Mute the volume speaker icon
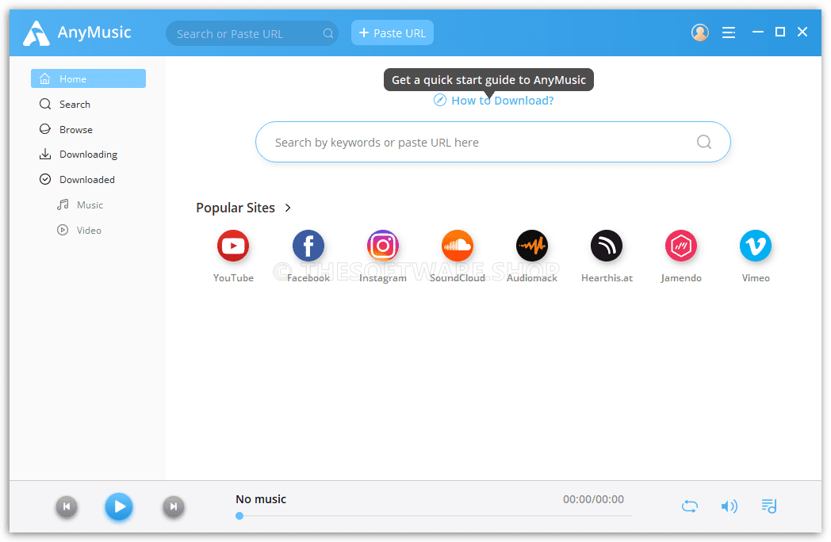This screenshot has height=542, width=831. pyautogui.click(x=730, y=506)
